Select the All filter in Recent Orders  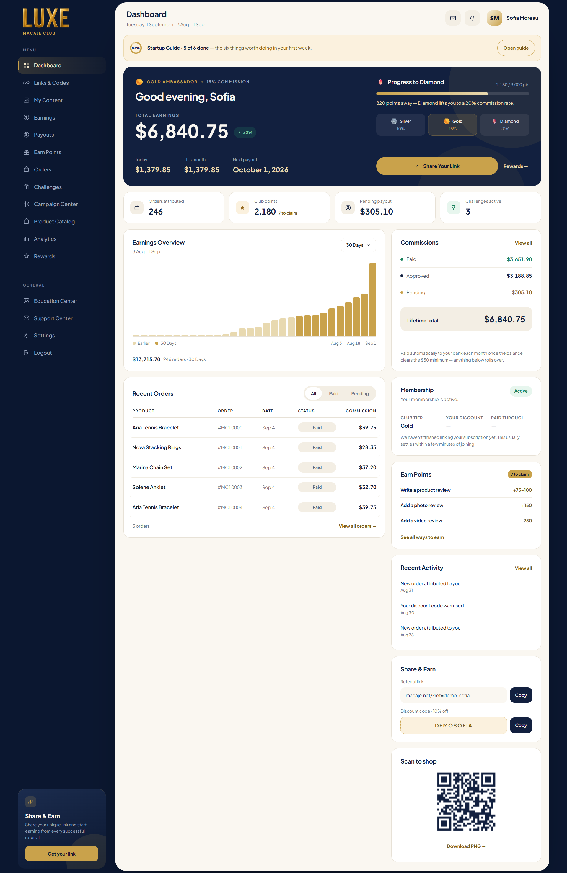pos(313,394)
